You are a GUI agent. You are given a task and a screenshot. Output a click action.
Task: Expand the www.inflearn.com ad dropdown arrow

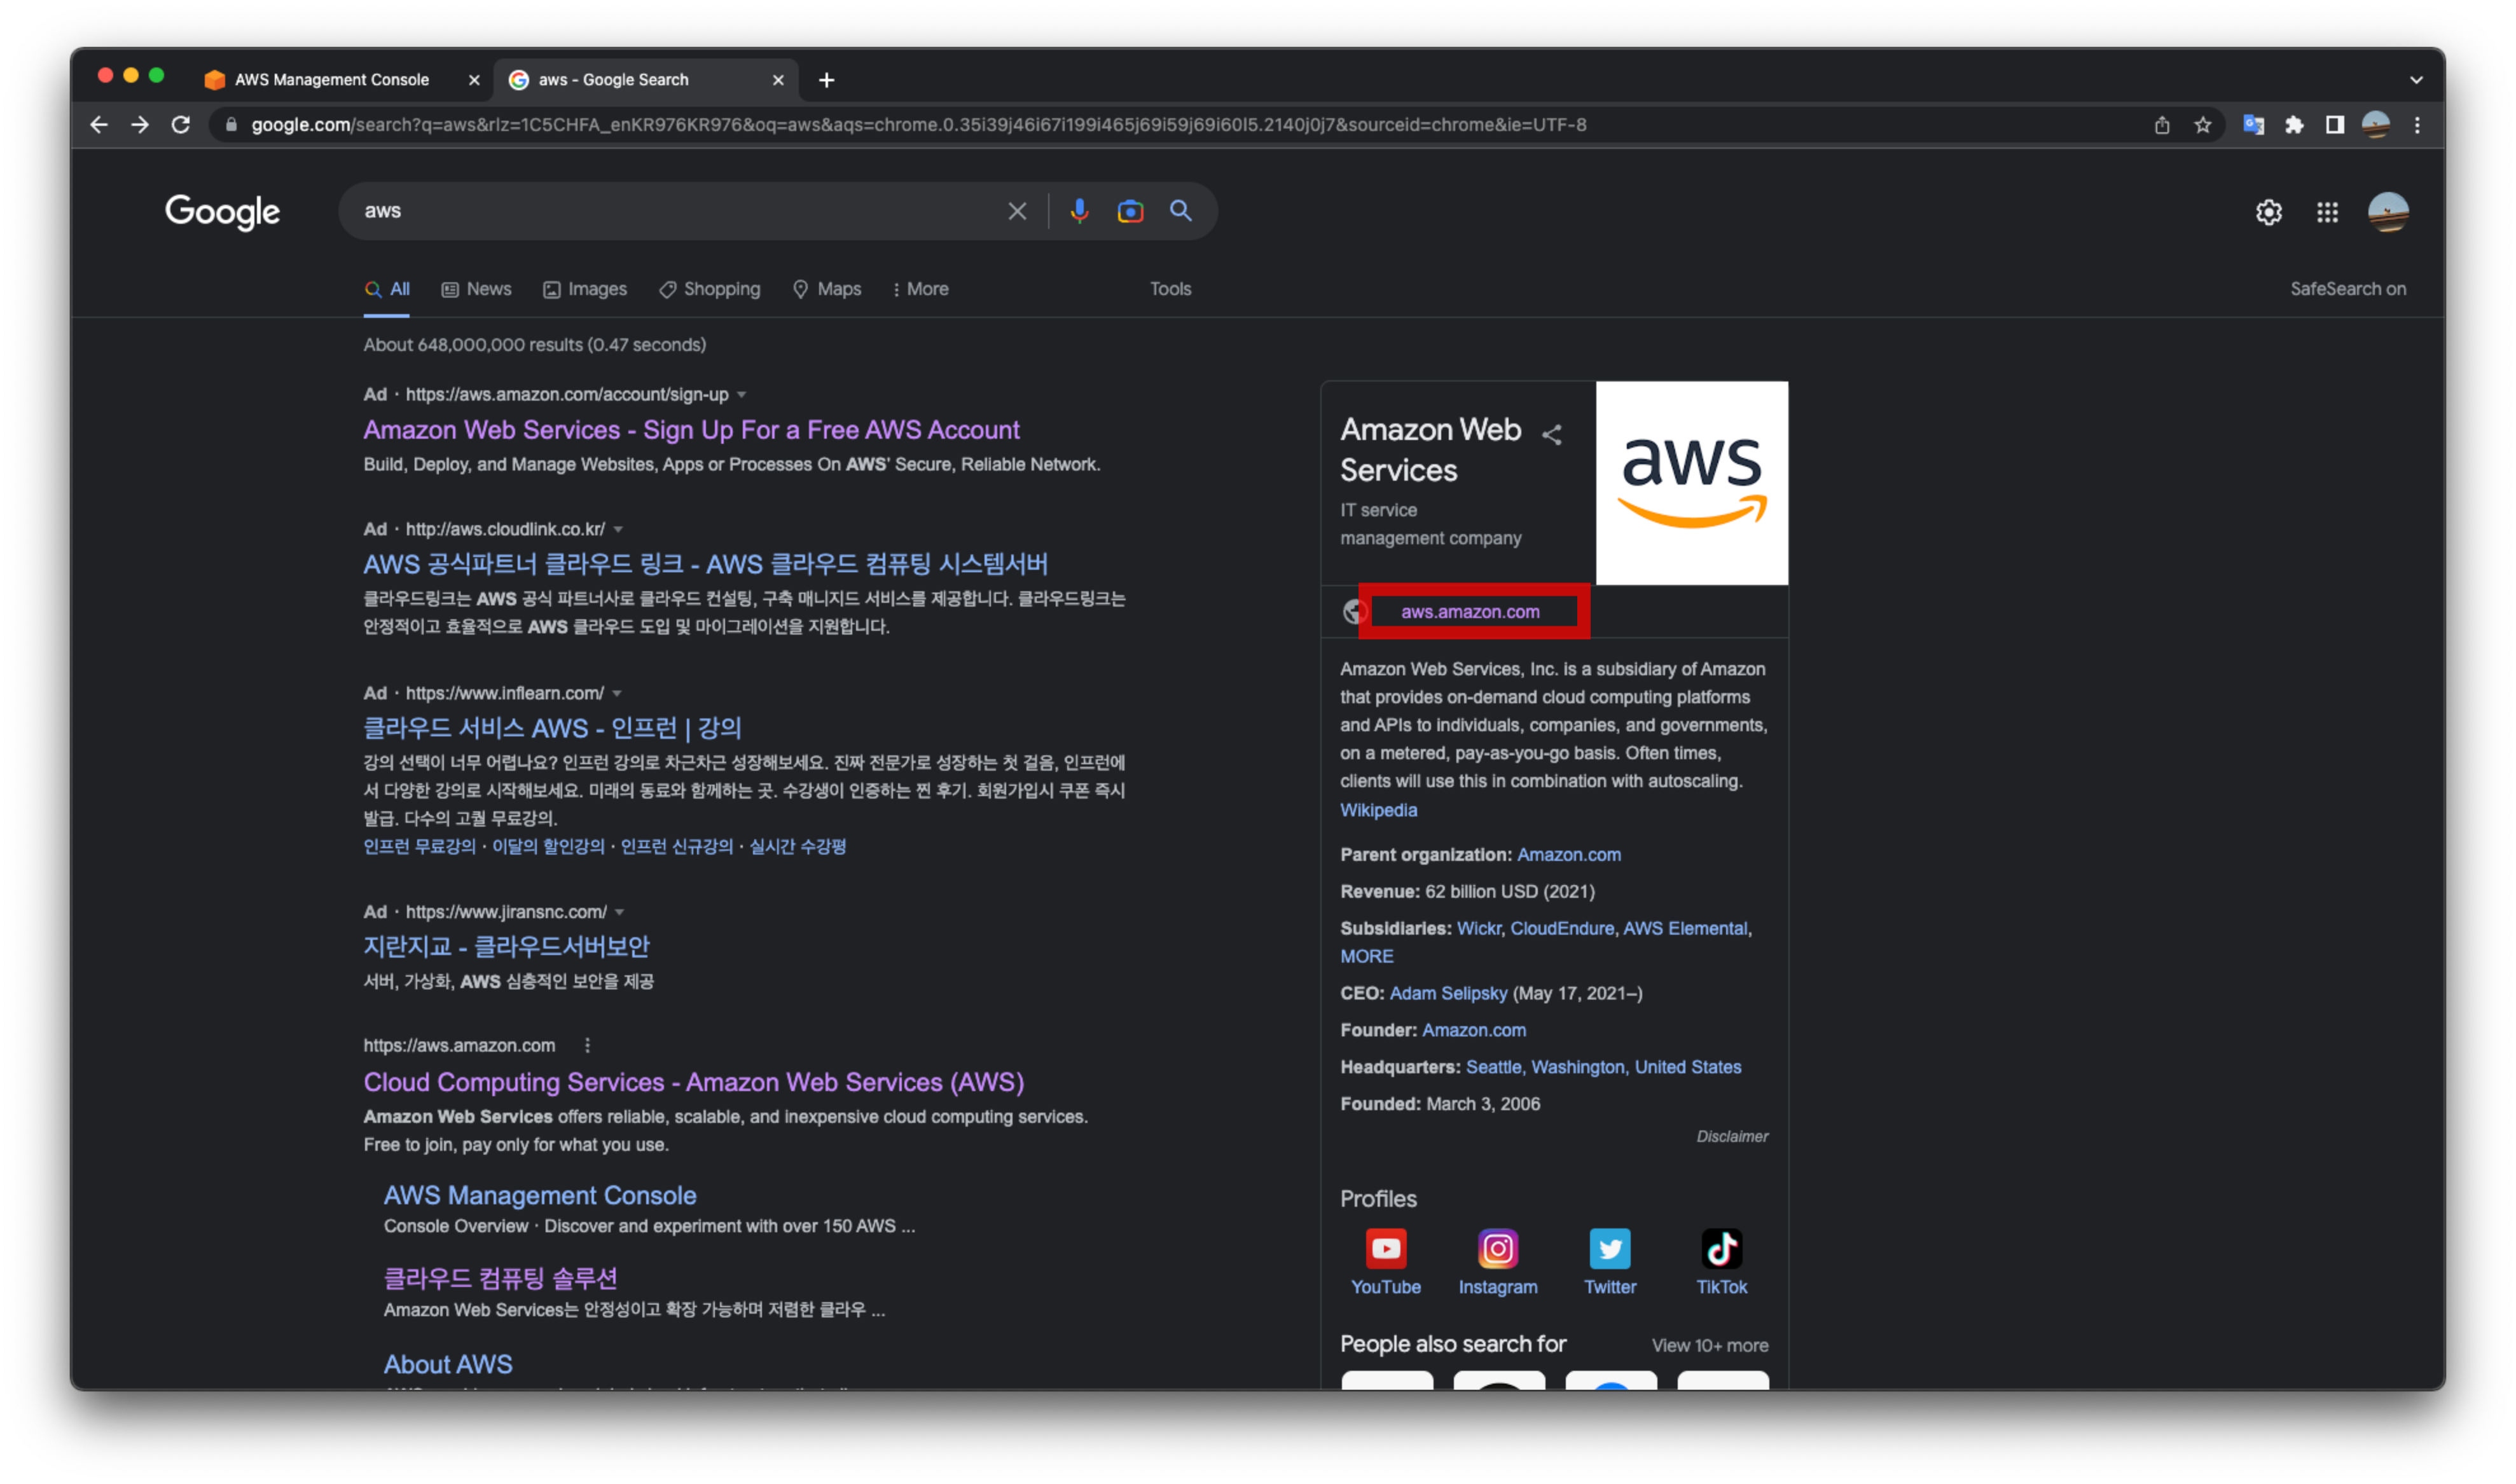tap(617, 693)
